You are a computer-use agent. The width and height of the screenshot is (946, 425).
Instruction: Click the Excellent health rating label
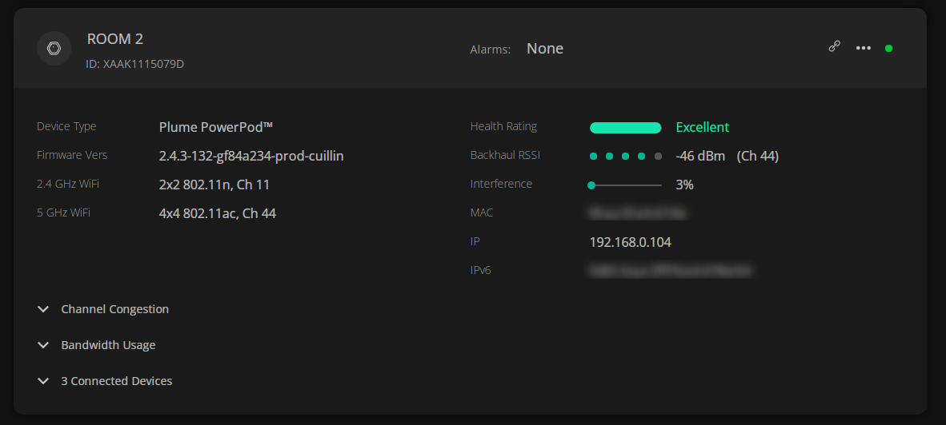[702, 127]
